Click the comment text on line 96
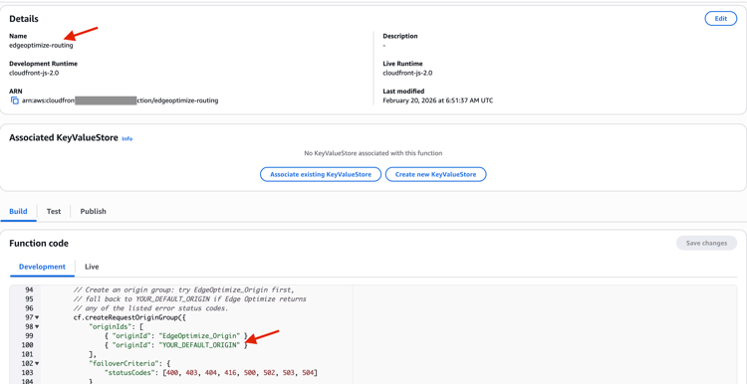The height and width of the screenshot is (384, 747). [151, 307]
